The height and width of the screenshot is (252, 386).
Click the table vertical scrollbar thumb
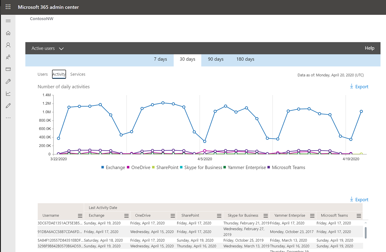366,232
